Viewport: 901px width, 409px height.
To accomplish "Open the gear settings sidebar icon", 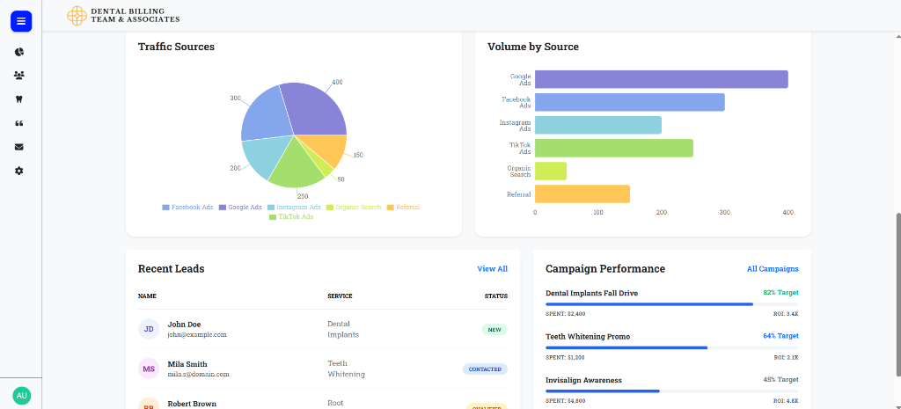I will pos(19,172).
